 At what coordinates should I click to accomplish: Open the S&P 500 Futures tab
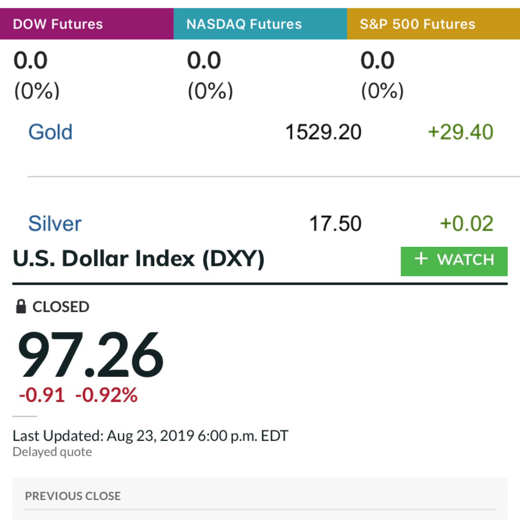click(x=433, y=24)
